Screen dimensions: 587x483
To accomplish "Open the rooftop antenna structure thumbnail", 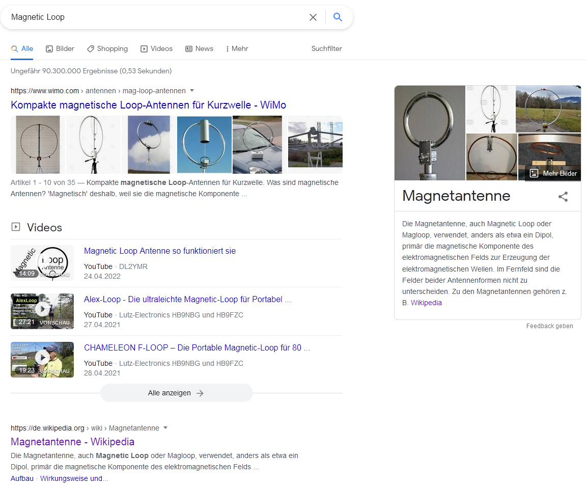I will [x=315, y=145].
